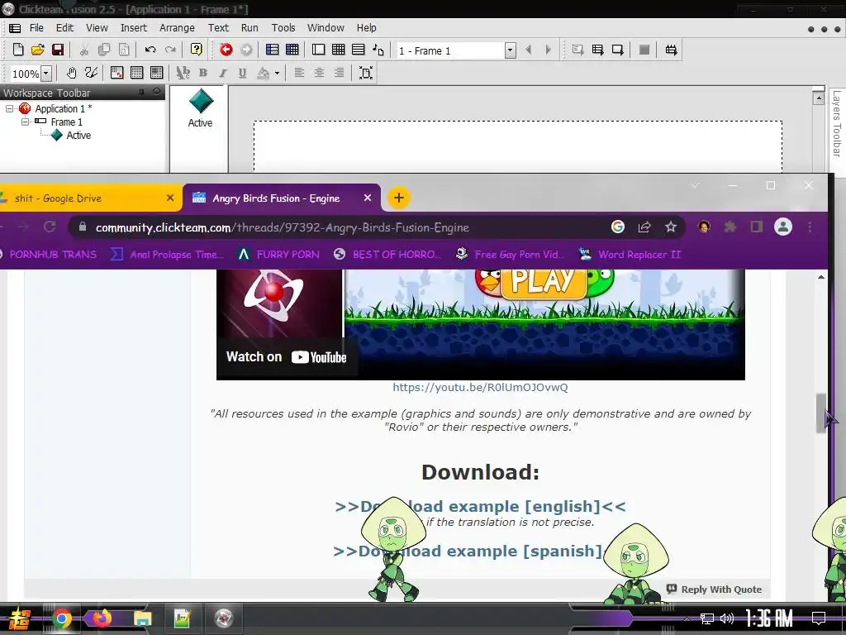Image resolution: width=846 pixels, height=635 pixels.
Task: Open the Tools menu
Action: tap(283, 28)
